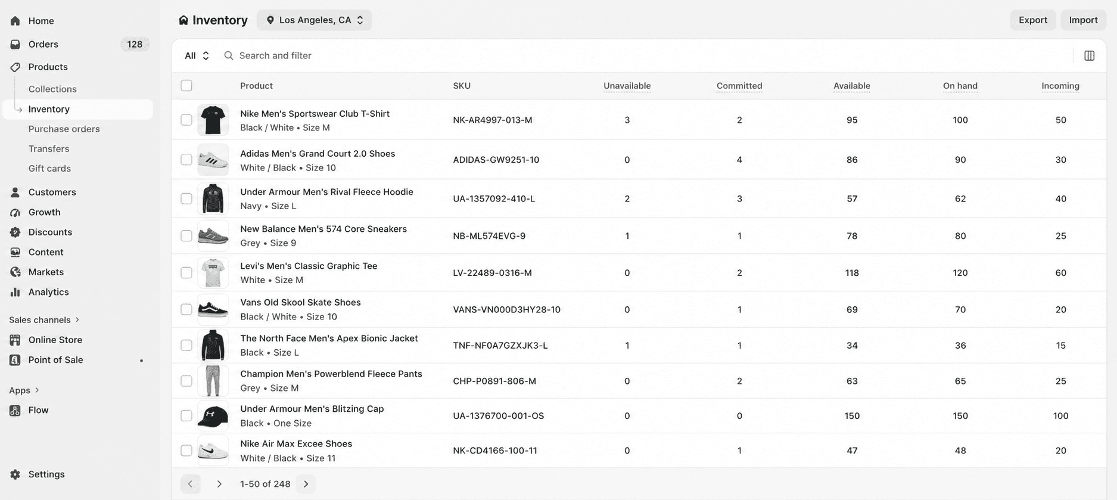Open the All views dropdown
The height and width of the screenshot is (500, 1117).
coord(197,55)
